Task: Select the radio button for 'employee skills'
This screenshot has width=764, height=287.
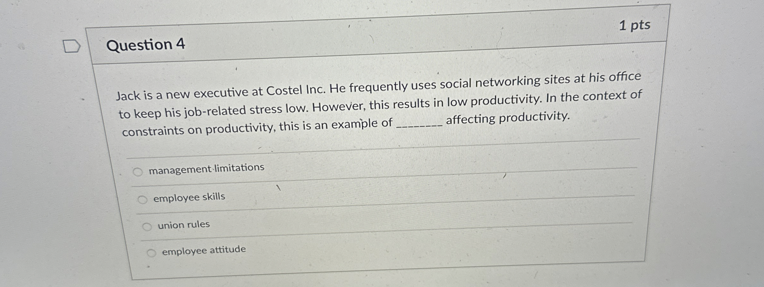Action: [x=143, y=199]
